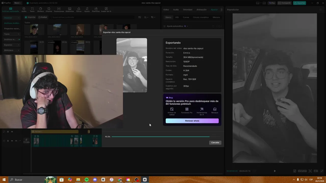
Task: Click the export progress bar at 90.3%
Action: (166, 137)
